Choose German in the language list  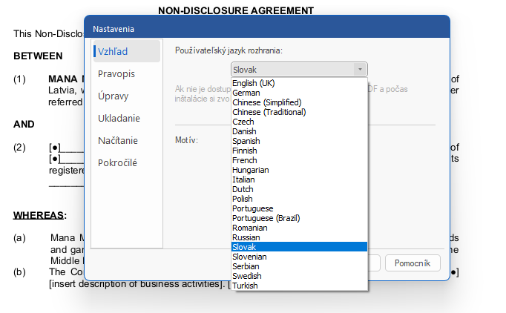click(299, 93)
